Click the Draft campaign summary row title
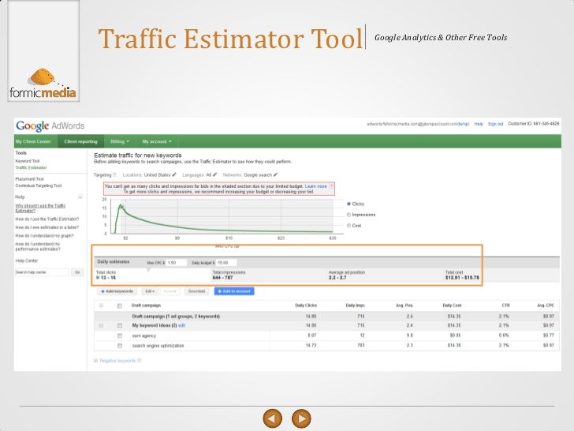Screen dimensions: 574x431 pos(176,317)
